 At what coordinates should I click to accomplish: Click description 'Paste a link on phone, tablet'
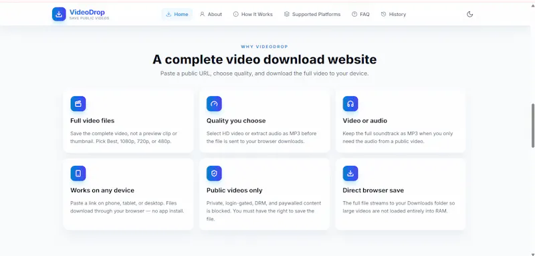pos(127,207)
